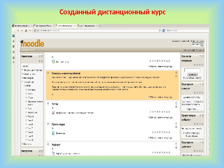This screenshot has height=168, width=224.
Task: Bookmark page with address bar star
Action: (x=160, y=30)
